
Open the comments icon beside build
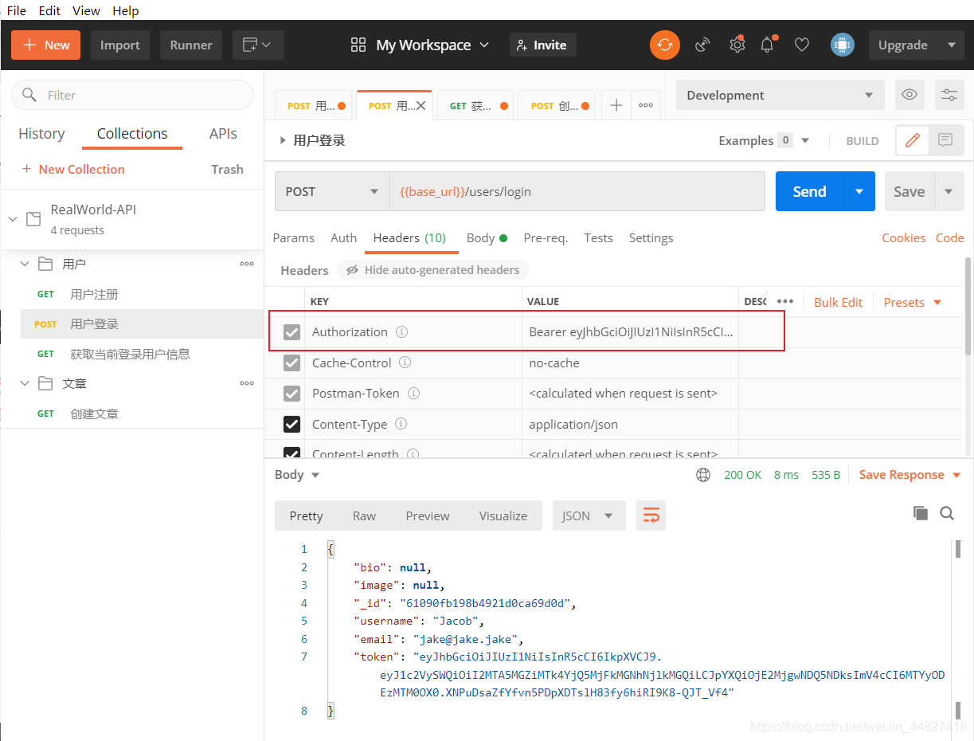[945, 140]
